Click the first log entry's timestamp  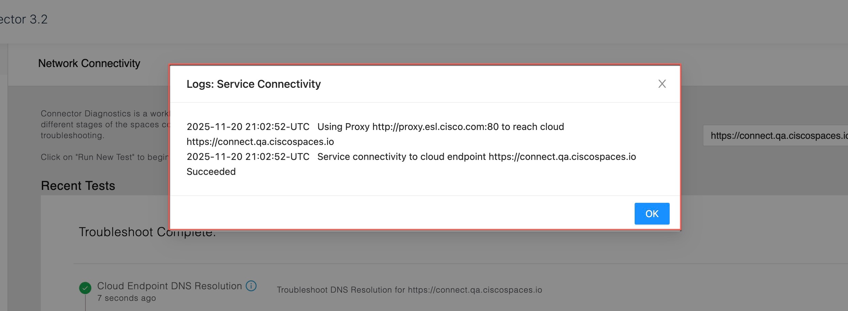point(248,127)
